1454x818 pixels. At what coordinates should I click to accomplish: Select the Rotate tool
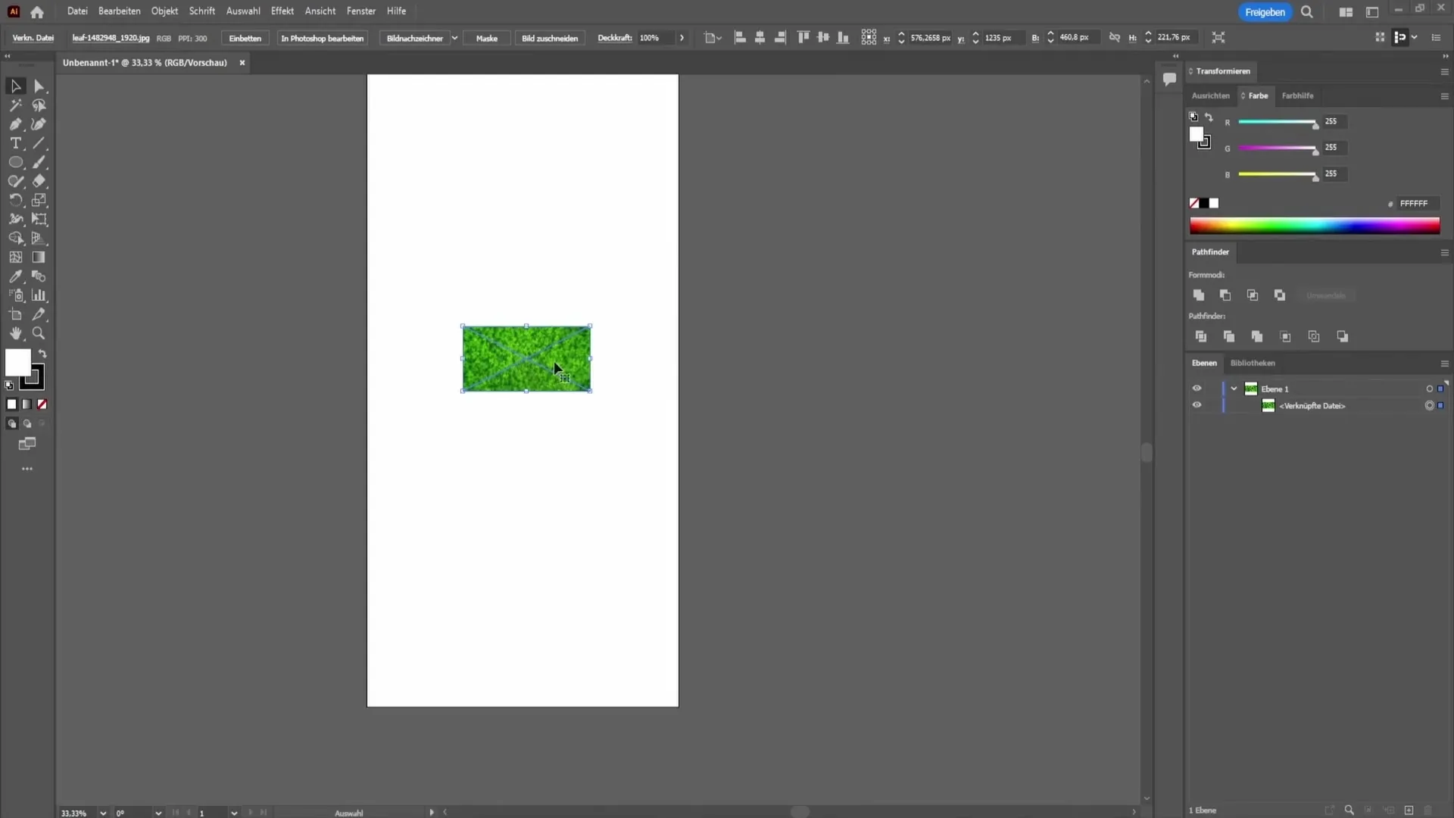click(15, 200)
